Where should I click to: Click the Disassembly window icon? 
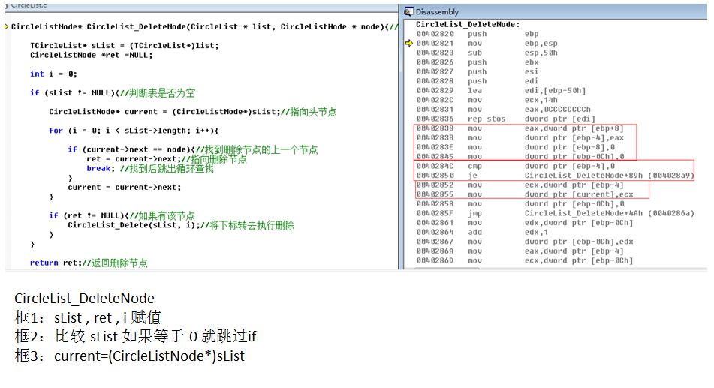409,11
